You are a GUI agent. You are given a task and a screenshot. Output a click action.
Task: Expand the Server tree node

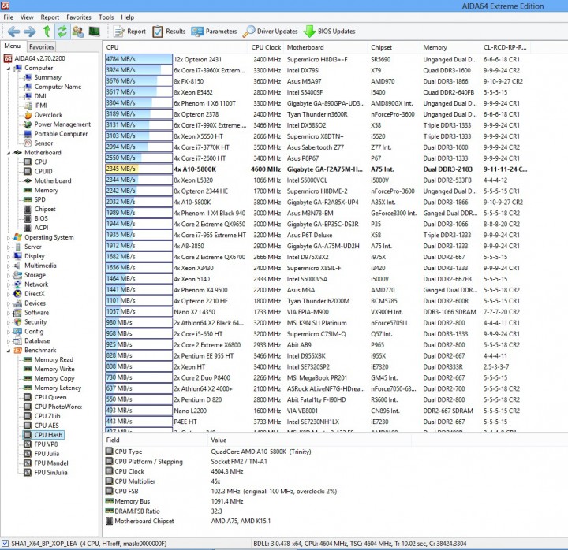tap(9, 247)
